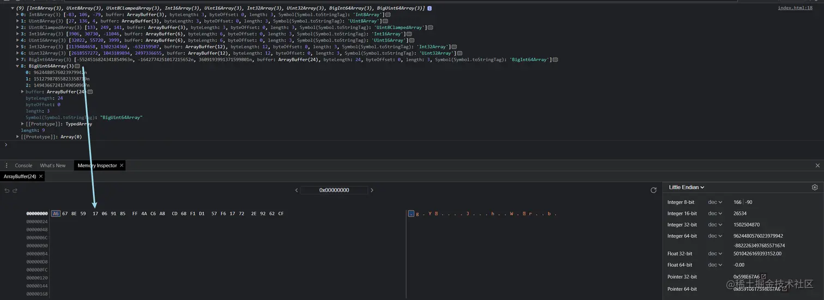Open the drawer's three-dot menu
The width and height of the screenshot is (824, 300).
pyautogui.click(x=6, y=166)
